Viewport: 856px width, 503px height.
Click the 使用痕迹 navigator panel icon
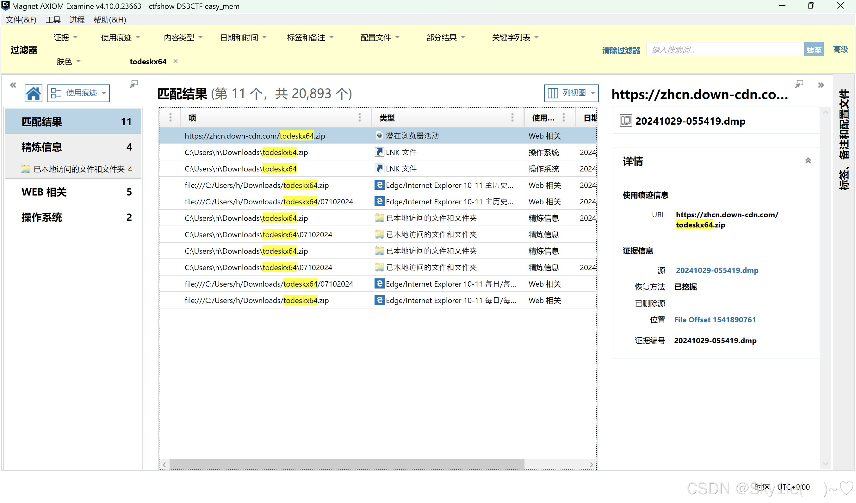tap(56, 92)
